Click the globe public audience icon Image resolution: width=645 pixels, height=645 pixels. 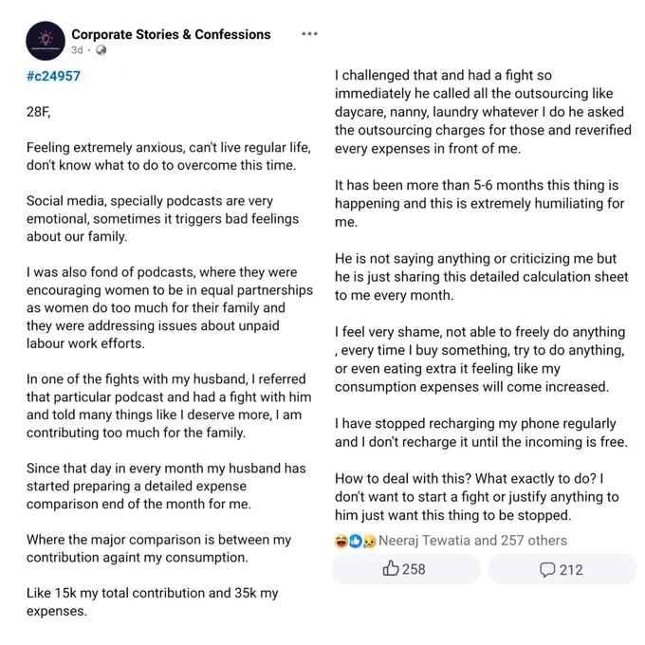pyautogui.click(x=101, y=50)
